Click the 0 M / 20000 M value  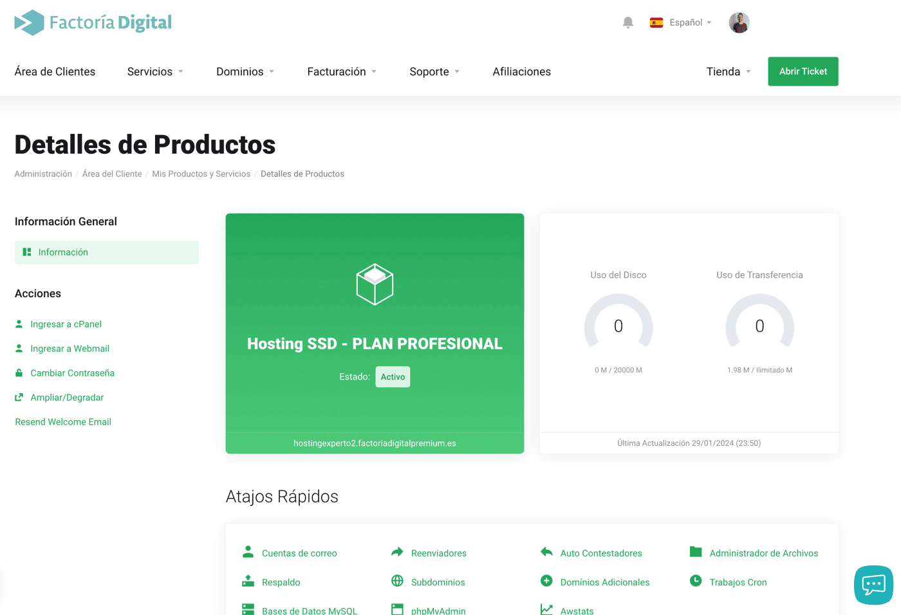click(x=618, y=370)
